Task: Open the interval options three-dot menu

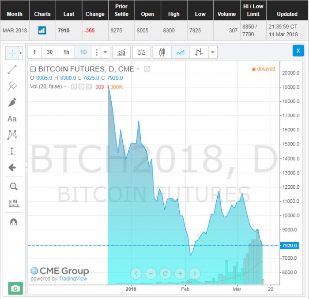Action: [x=97, y=52]
